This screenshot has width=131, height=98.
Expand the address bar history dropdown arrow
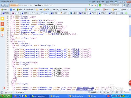point(95,5)
